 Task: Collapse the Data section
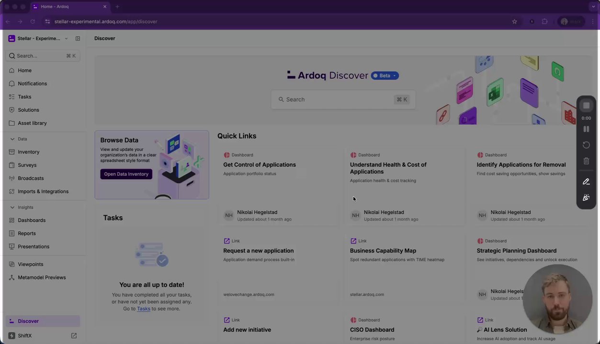click(12, 139)
